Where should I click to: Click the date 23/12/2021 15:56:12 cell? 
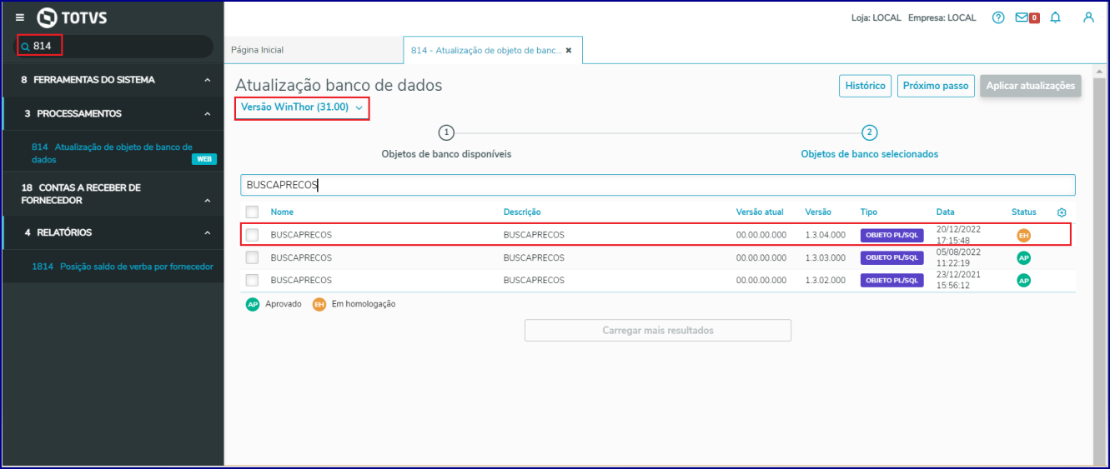pyautogui.click(x=959, y=281)
